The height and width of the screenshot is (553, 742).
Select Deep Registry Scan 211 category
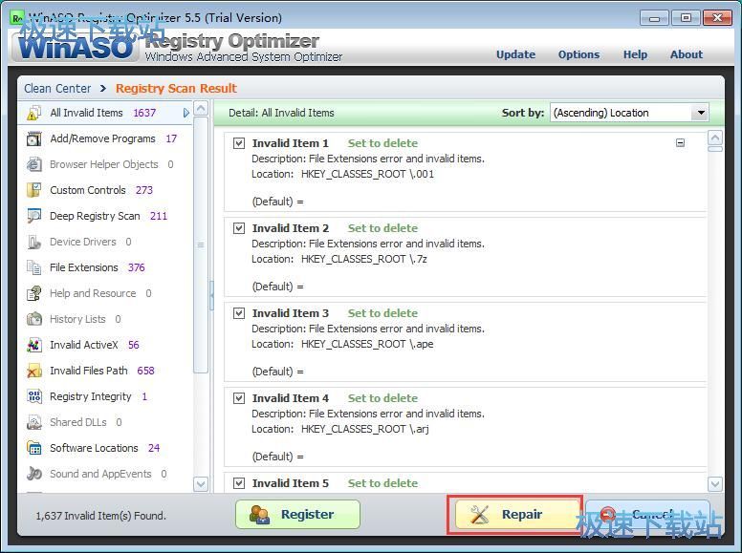[105, 216]
